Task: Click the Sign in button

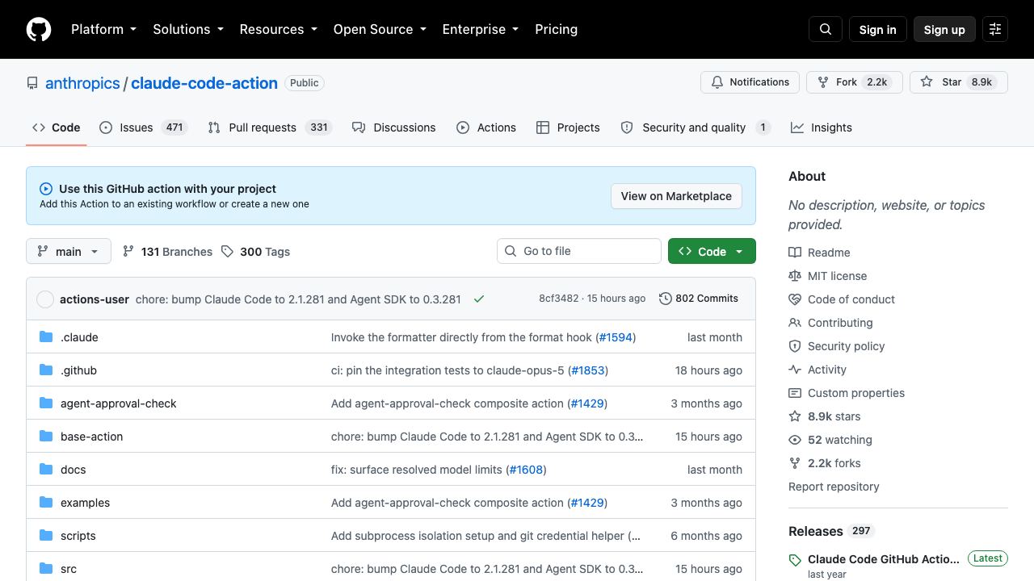Action: [878, 29]
